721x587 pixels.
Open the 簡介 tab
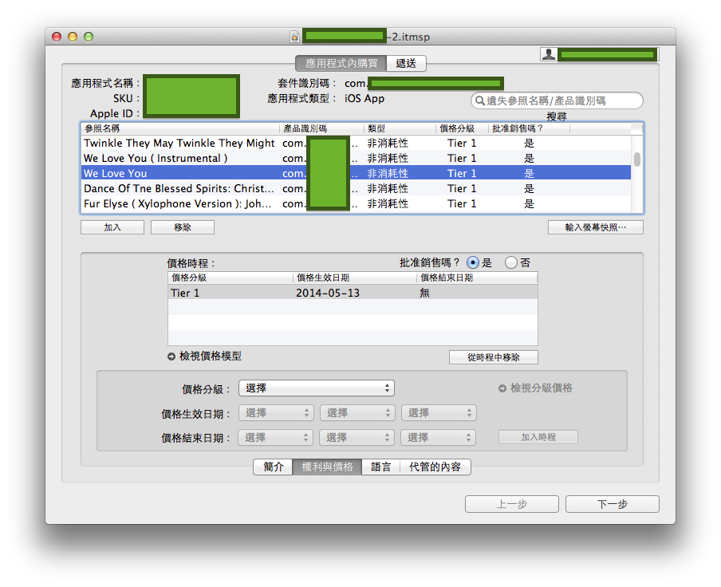[273, 467]
